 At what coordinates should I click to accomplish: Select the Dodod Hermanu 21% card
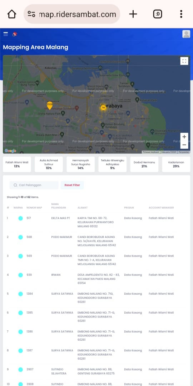point(144,164)
